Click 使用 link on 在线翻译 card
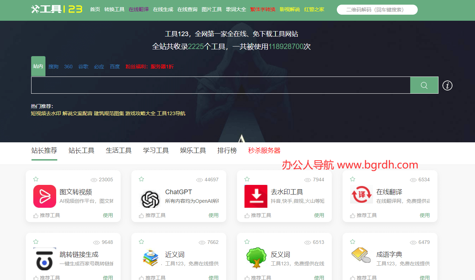The height and width of the screenshot is (280, 475). point(425,215)
